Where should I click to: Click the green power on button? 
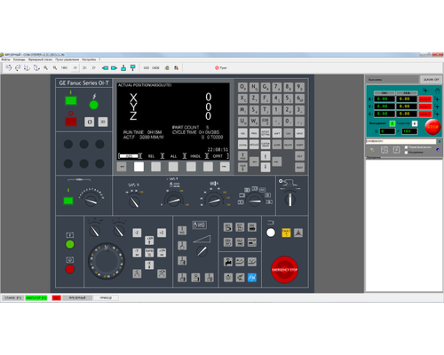tap(71, 101)
